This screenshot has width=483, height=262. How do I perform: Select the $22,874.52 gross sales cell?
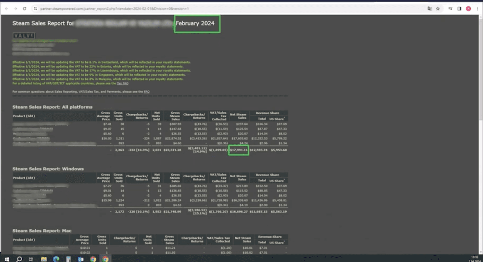pos(173,138)
